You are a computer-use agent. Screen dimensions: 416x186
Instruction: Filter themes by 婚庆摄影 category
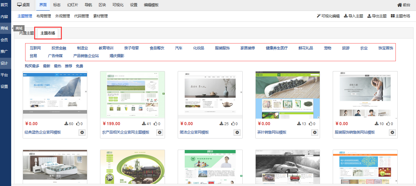117,56
